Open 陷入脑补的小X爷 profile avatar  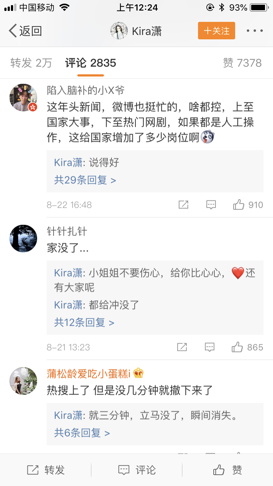(x=23, y=97)
